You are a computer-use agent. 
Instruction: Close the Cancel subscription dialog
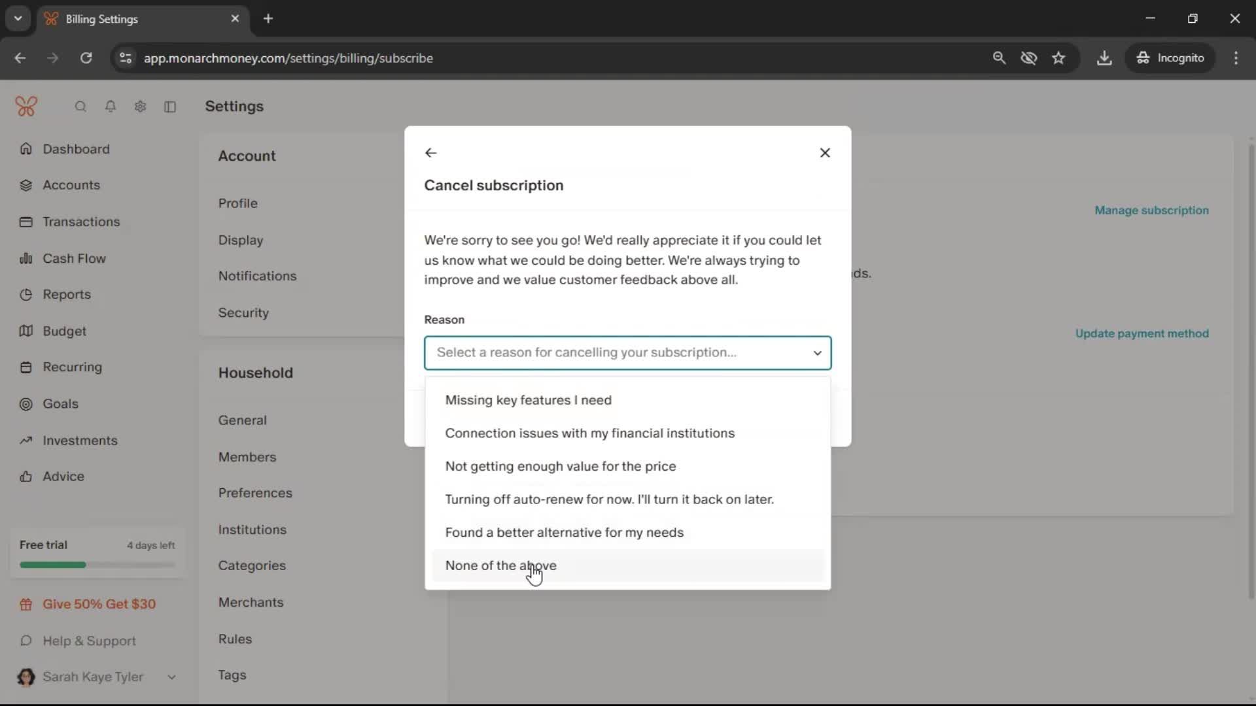[825, 152]
